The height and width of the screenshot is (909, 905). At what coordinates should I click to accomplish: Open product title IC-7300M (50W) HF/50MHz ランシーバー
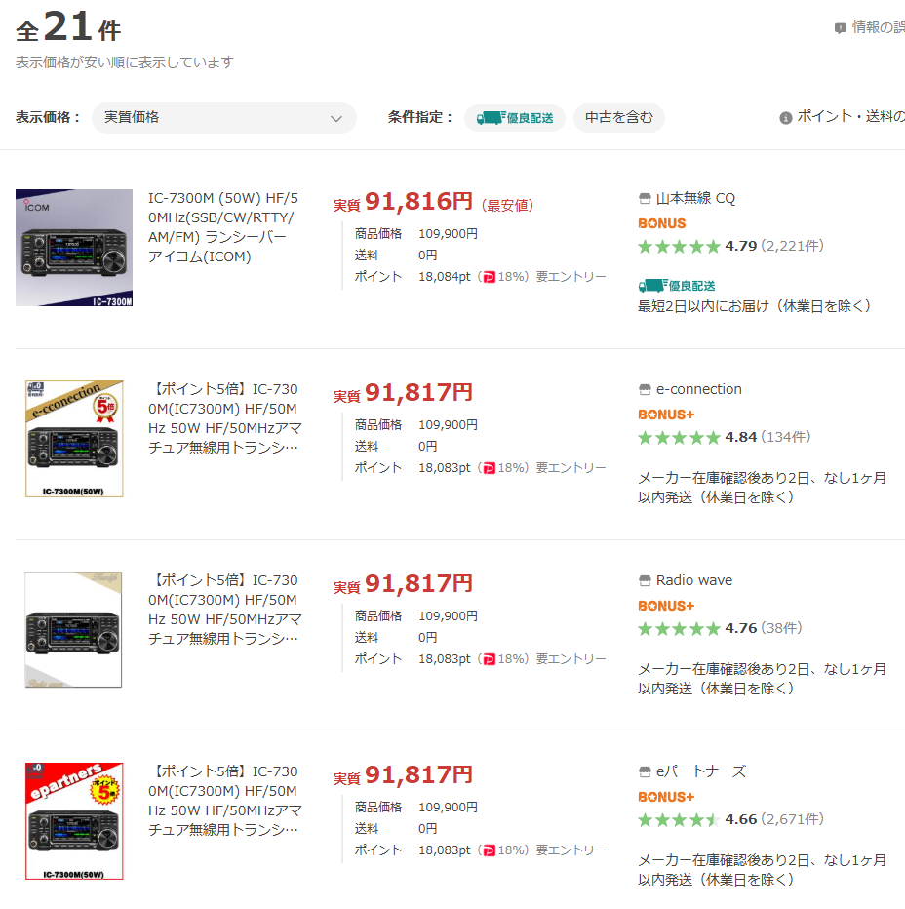pyautogui.click(x=223, y=227)
